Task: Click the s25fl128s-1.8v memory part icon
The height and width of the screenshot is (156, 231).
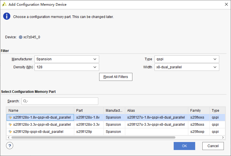Action: click(10, 117)
